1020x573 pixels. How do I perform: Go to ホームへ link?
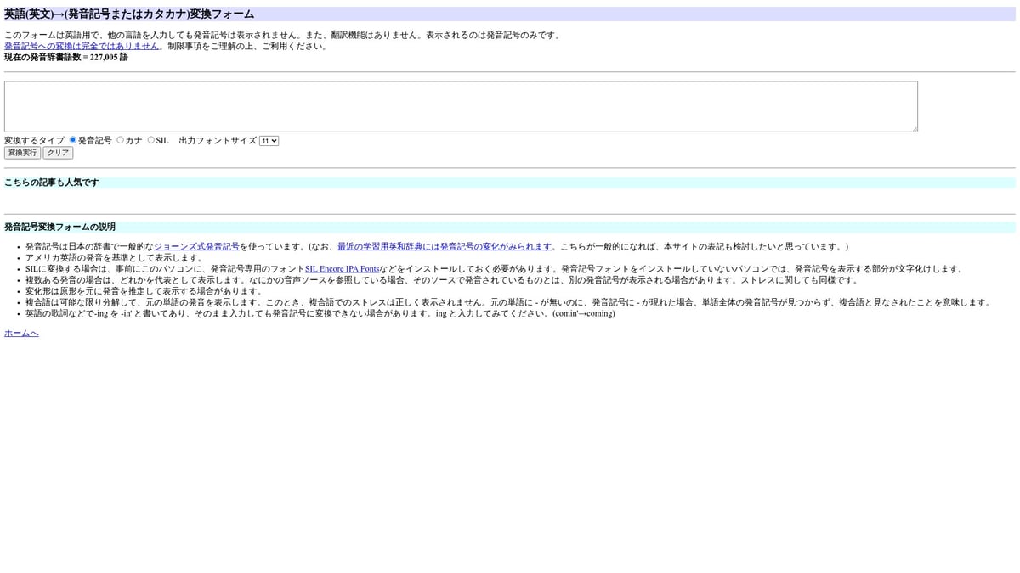pyautogui.click(x=21, y=334)
